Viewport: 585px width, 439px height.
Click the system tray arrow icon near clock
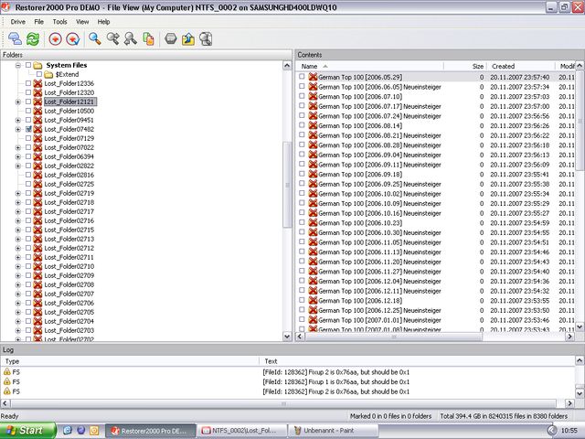(552, 431)
